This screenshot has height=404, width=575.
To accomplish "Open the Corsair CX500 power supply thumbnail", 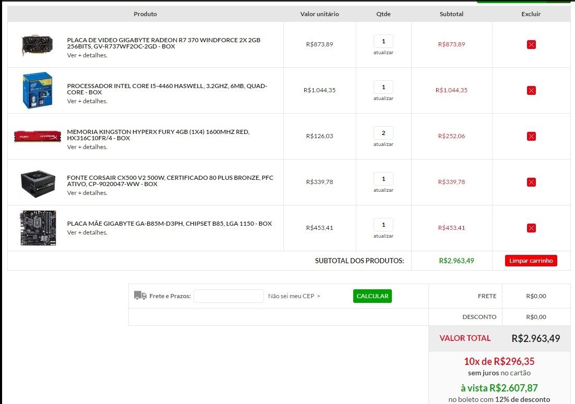I will pyautogui.click(x=38, y=183).
